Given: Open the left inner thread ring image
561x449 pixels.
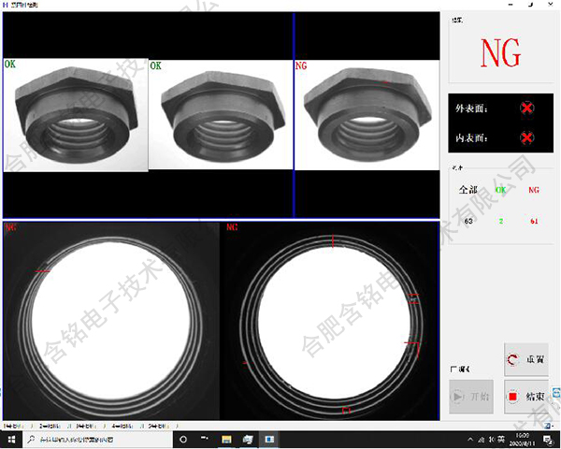Looking at the screenshot, I should coord(111,322).
